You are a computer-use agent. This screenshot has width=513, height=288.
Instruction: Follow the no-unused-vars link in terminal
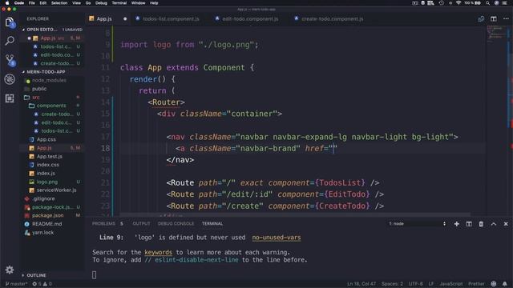tap(276, 238)
